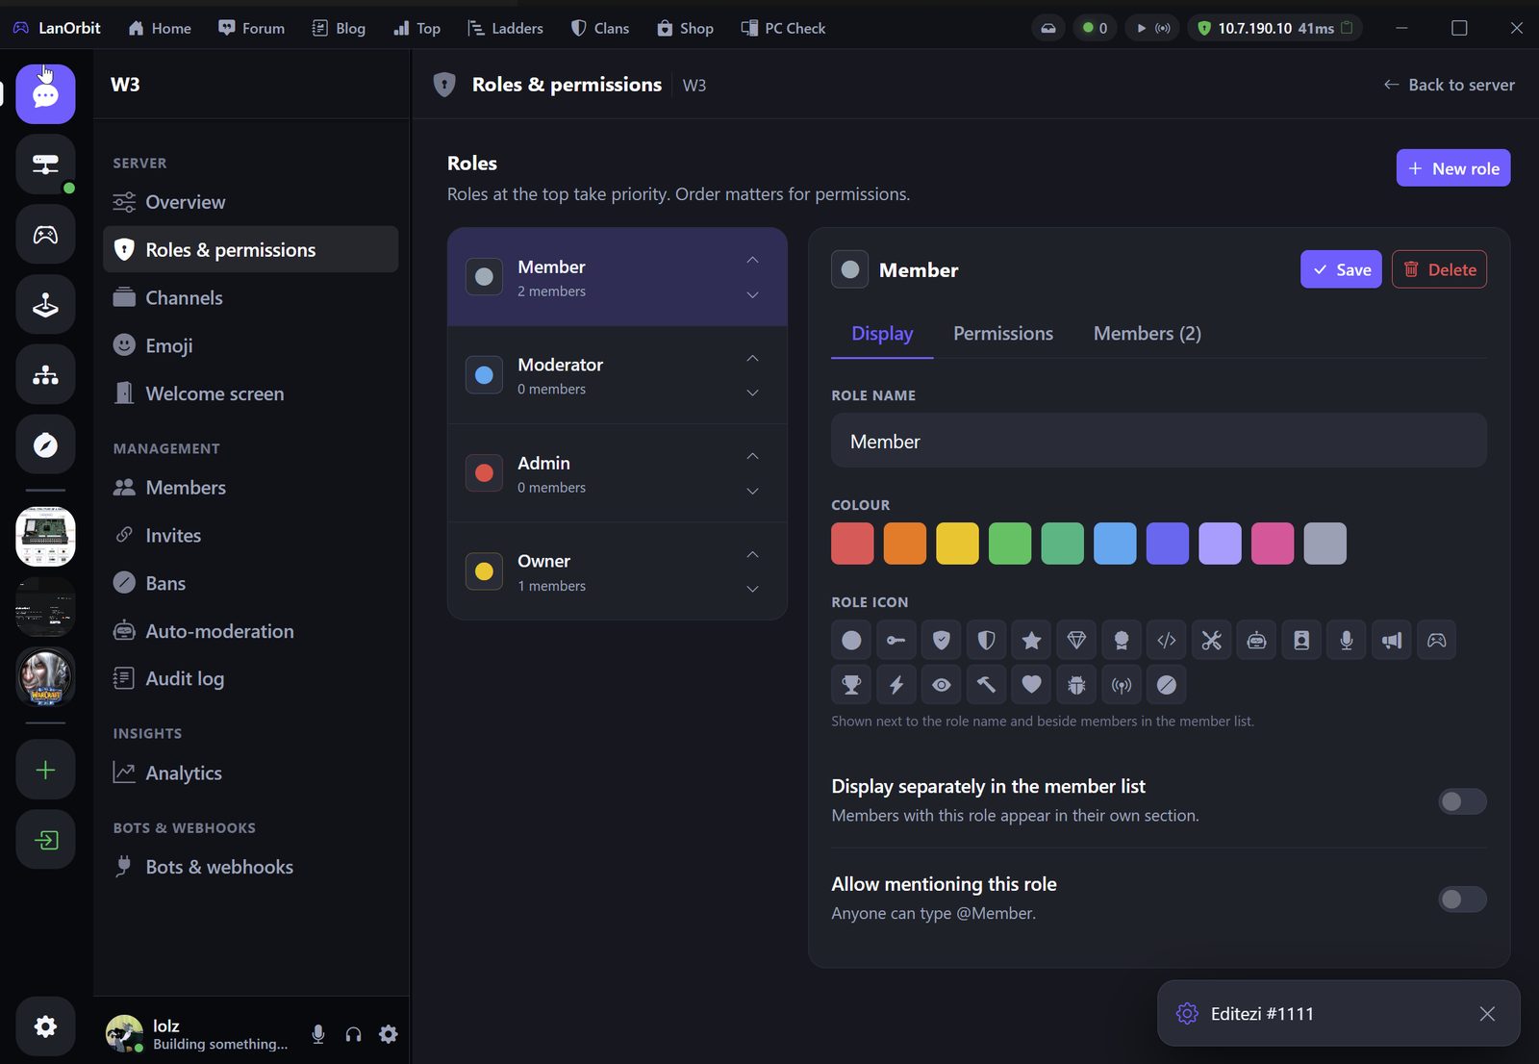Pick the eye role icon
The height and width of the screenshot is (1064, 1539).
click(942, 685)
